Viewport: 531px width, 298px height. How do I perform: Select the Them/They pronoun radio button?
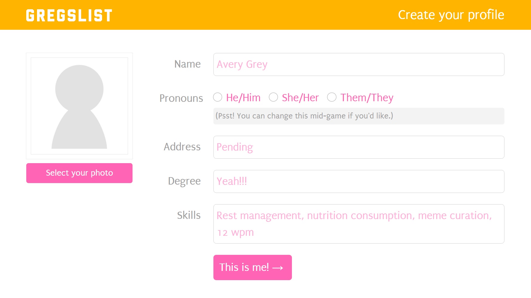pos(332,97)
